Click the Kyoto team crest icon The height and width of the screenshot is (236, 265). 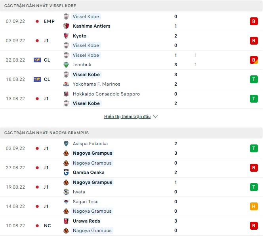tap(67, 36)
